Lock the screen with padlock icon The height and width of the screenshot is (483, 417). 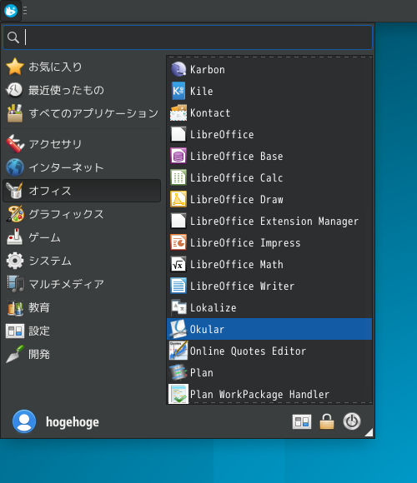coord(327,421)
